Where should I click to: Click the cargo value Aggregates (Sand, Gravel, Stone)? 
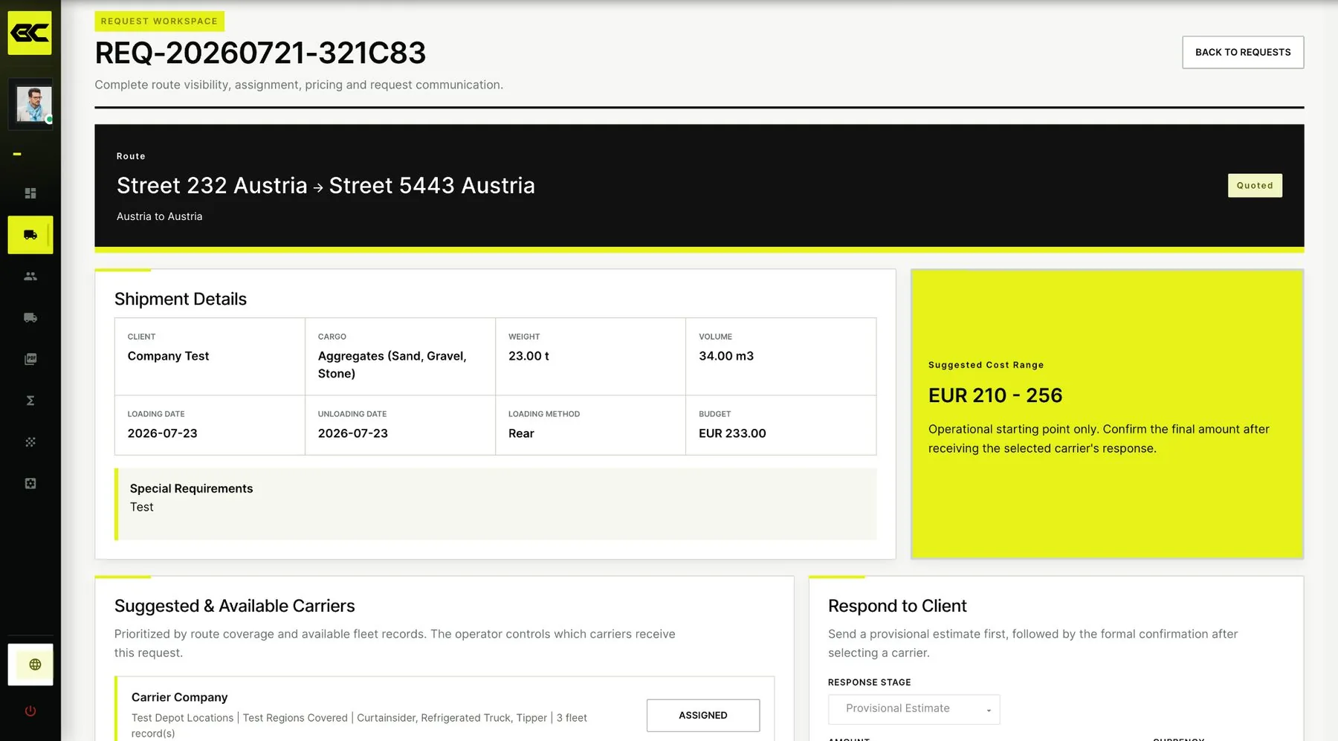[x=392, y=365]
